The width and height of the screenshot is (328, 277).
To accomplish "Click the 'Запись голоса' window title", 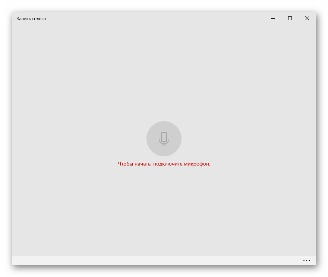I will pos(31,19).
